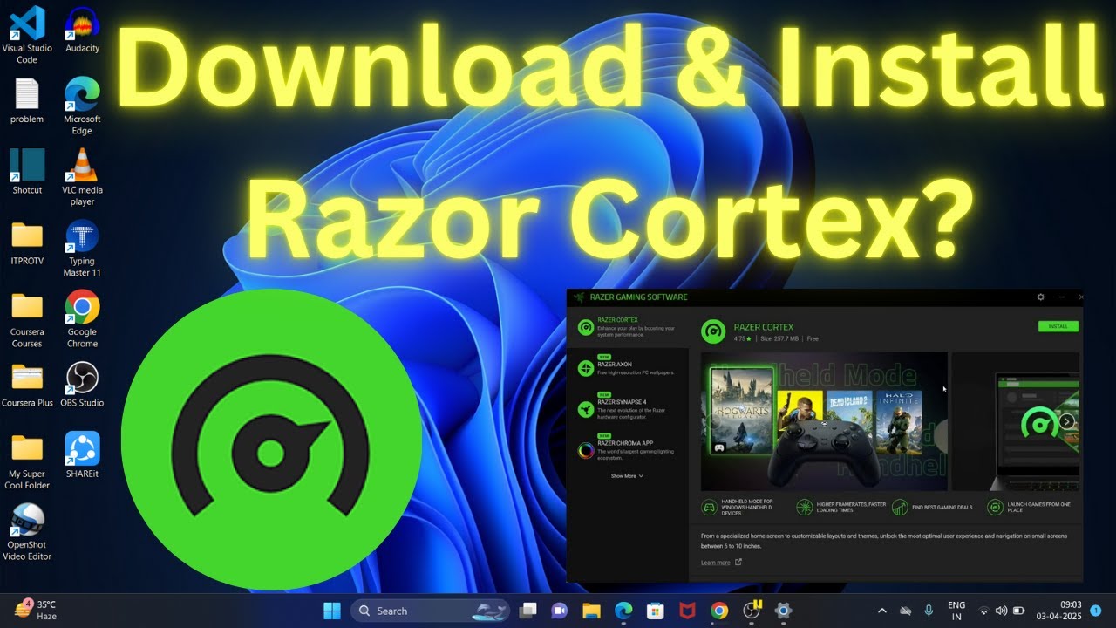Select the ITPROTV folder on desktop
The width and height of the screenshot is (1116, 628).
click(27, 242)
